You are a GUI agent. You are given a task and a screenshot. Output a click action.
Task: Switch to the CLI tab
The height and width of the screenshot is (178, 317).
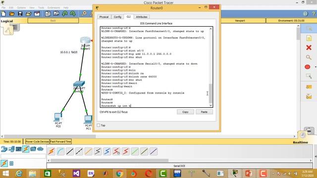(x=129, y=17)
